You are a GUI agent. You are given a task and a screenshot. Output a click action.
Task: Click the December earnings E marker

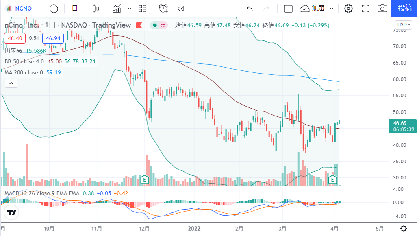pyautogui.click(x=144, y=180)
